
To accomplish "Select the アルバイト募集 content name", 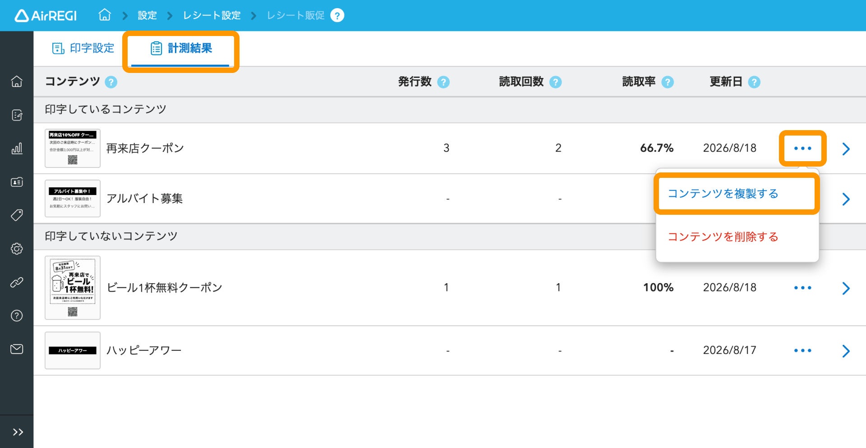I will 145,199.
